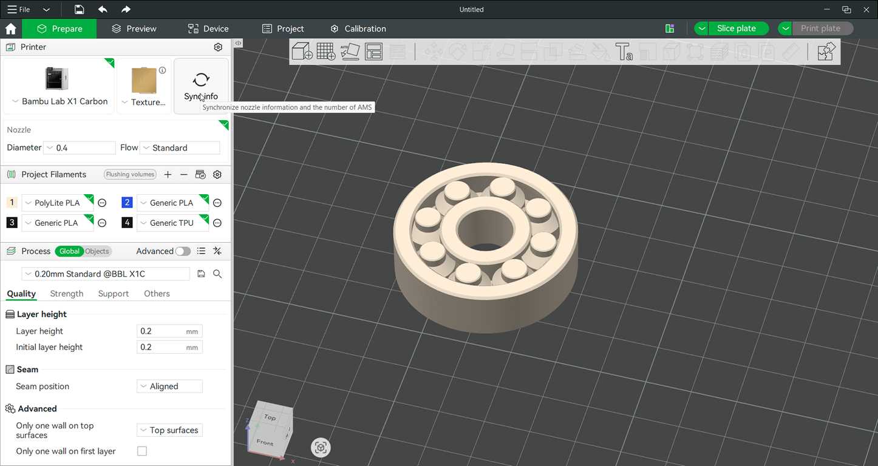Click filament 2 blue color swatch
This screenshot has height=466, width=878.
127,203
